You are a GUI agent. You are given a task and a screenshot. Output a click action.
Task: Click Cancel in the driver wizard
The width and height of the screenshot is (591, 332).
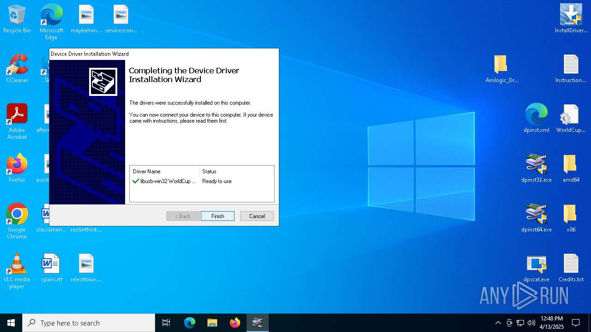click(x=257, y=216)
